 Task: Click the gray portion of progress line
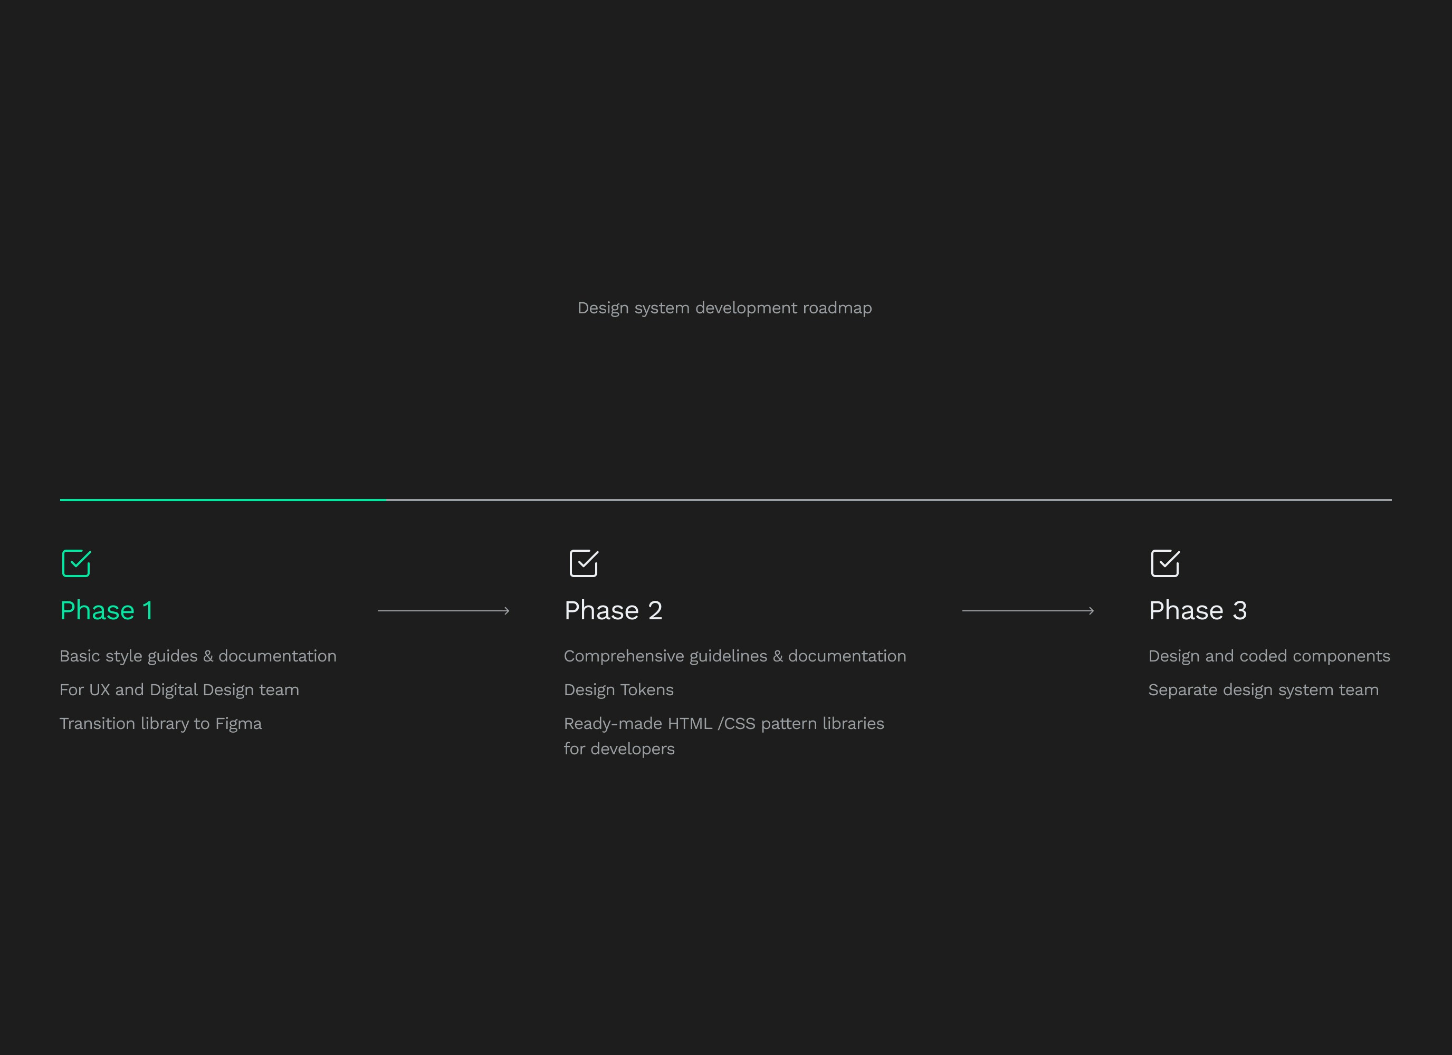(x=889, y=500)
